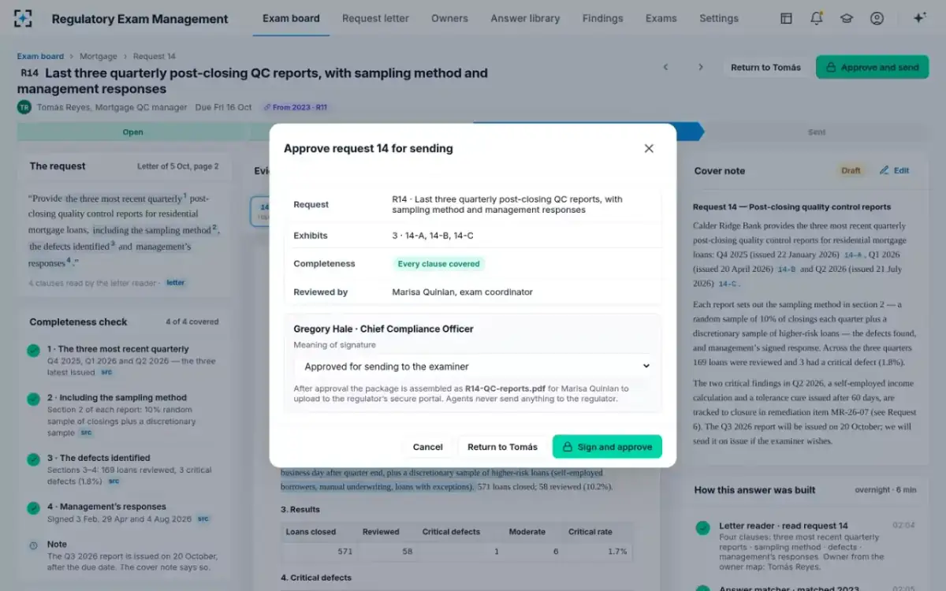Click the green check for clause 1
The height and width of the screenshot is (591, 946).
(x=33, y=351)
